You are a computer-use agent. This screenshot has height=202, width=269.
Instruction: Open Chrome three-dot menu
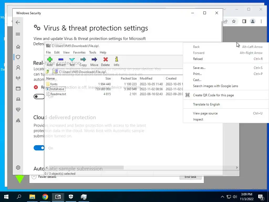pyautogui.click(x=261, y=21)
